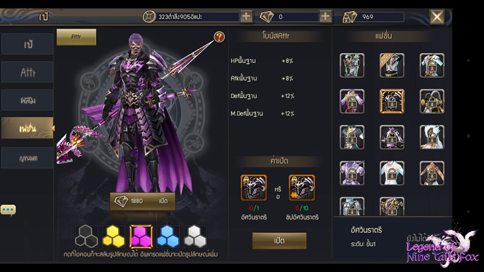
Task: Switch appearance to magenta hexagon color
Action: [x=141, y=236]
